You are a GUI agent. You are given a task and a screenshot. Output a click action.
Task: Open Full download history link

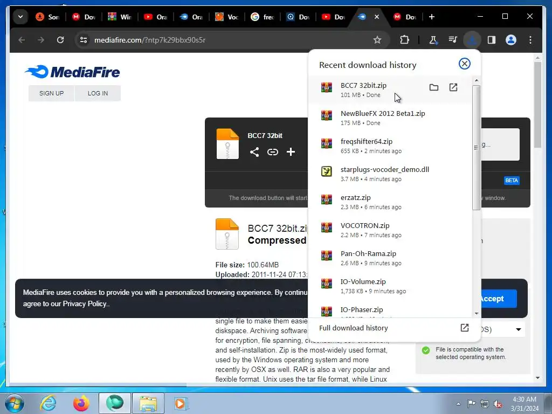point(354,328)
